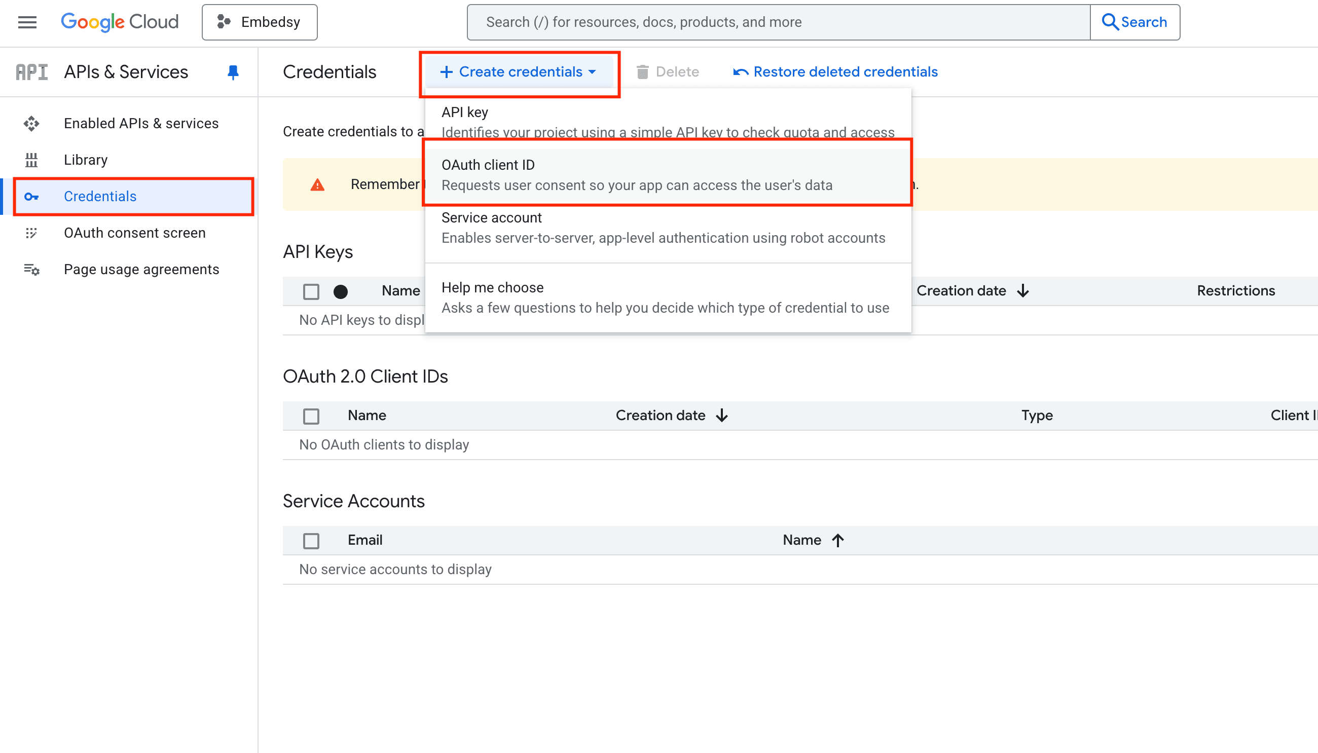Choose API key from the credentials menu
Image resolution: width=1318 pixels, height=753 pixels.
click(668, 122)
